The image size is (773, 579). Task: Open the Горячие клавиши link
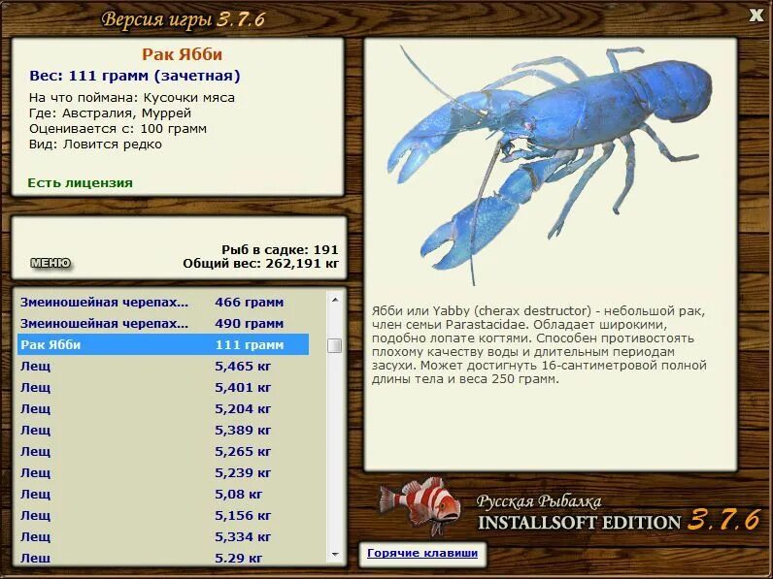pos(422,553)
